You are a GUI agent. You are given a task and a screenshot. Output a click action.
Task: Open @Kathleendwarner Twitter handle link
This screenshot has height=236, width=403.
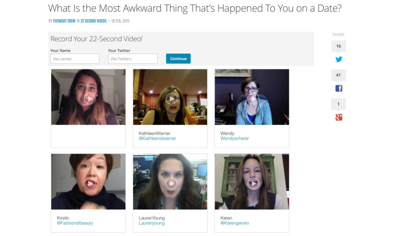pos(157,138)
